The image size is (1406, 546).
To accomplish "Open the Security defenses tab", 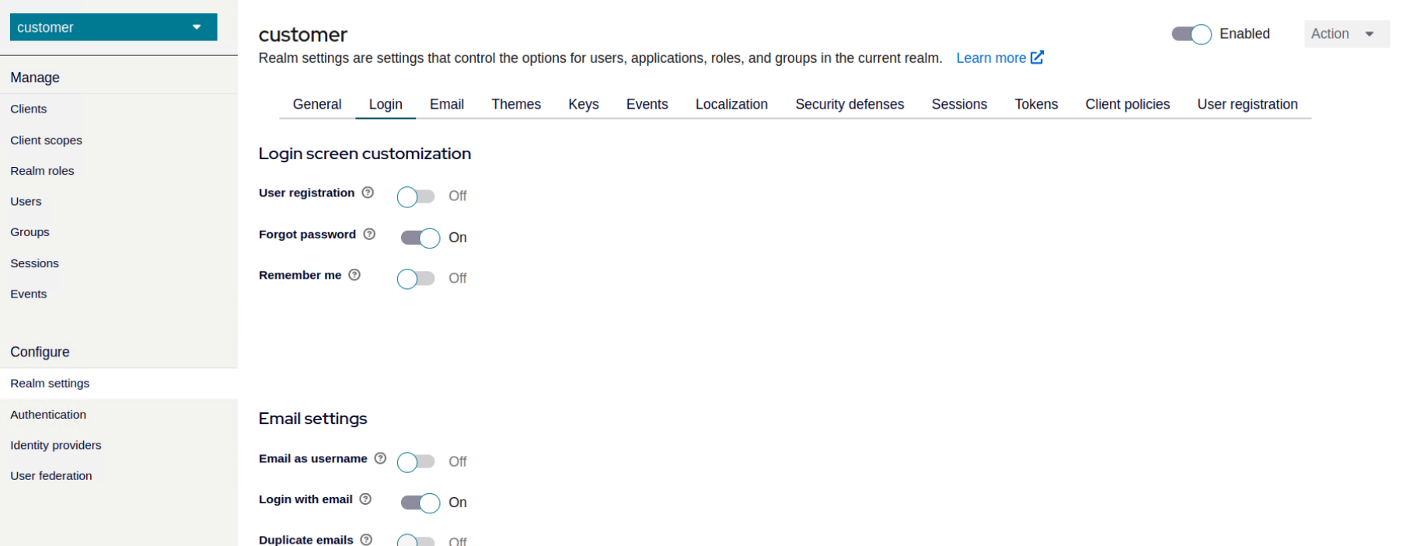I will point(849,104).
